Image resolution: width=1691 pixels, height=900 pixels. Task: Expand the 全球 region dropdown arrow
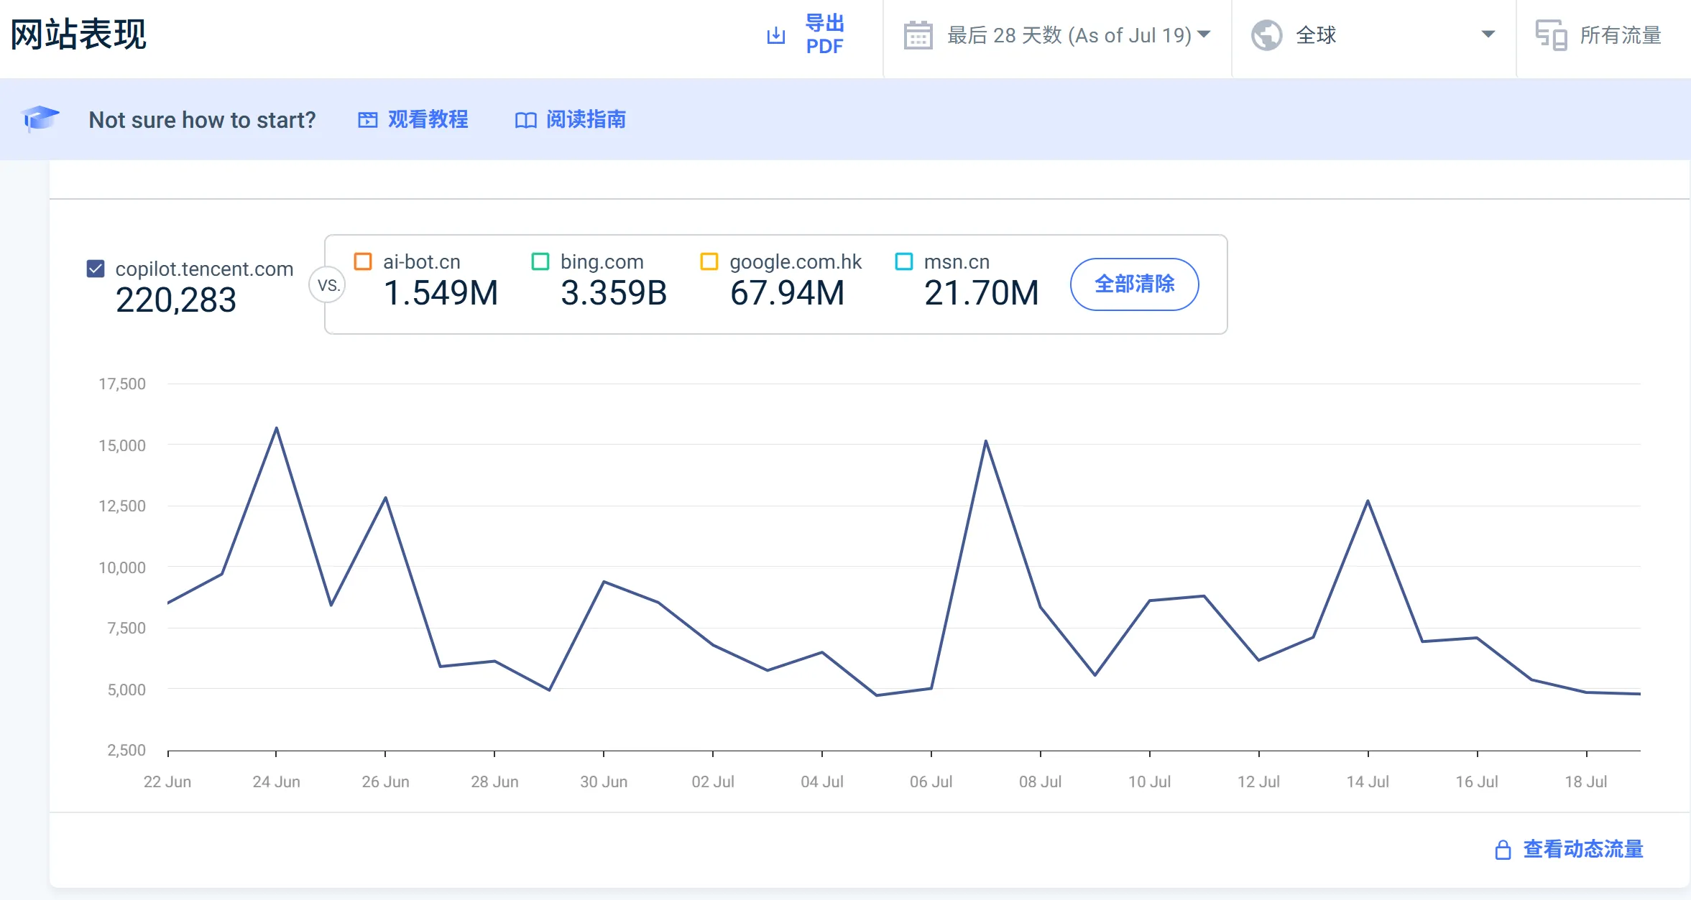pyautogui.click(x=1488, y=34)
